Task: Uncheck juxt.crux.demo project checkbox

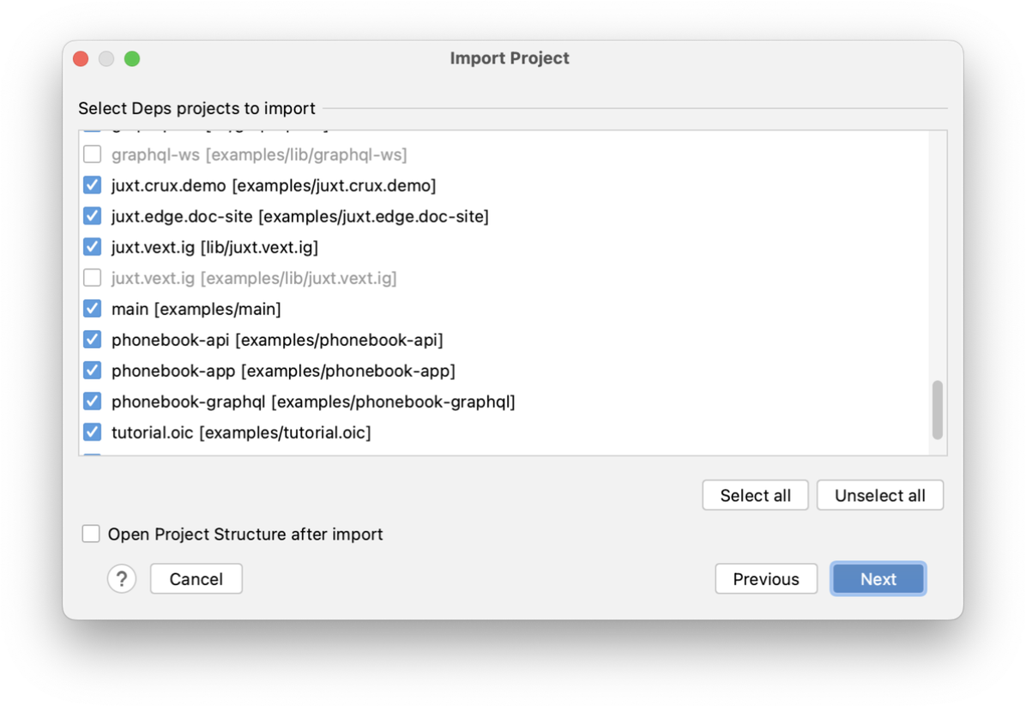Action: [93, 185]
